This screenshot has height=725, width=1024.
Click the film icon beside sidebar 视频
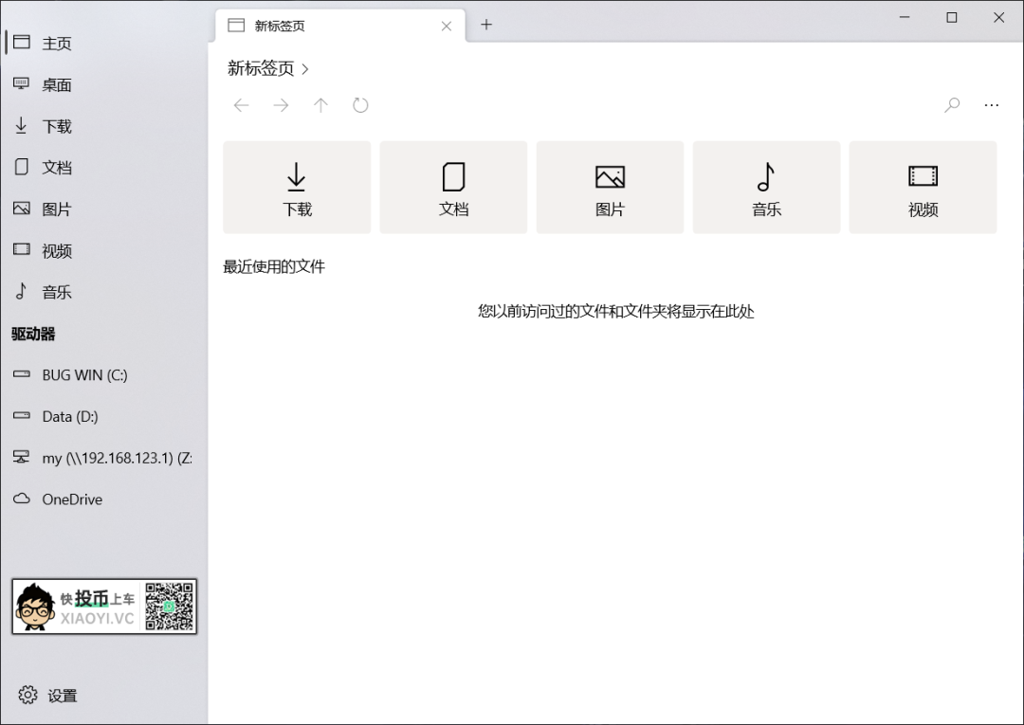[x=22, y=249]
